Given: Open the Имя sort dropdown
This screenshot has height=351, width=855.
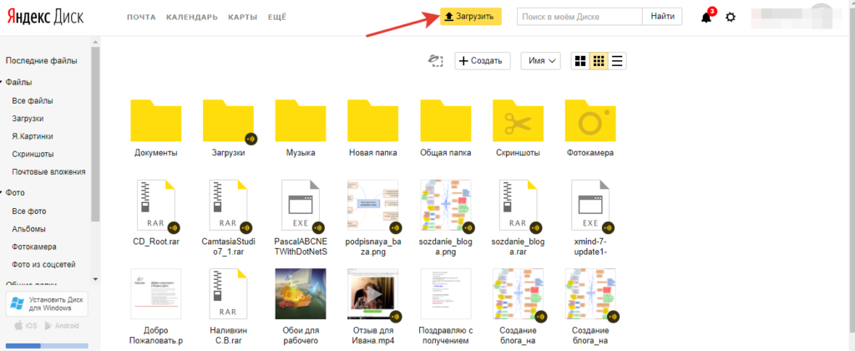Looking at the screenshot, I should coord(540,60).
